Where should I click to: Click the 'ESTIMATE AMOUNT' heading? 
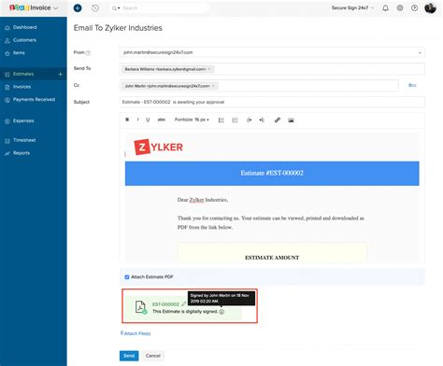(x=272, y=258)
